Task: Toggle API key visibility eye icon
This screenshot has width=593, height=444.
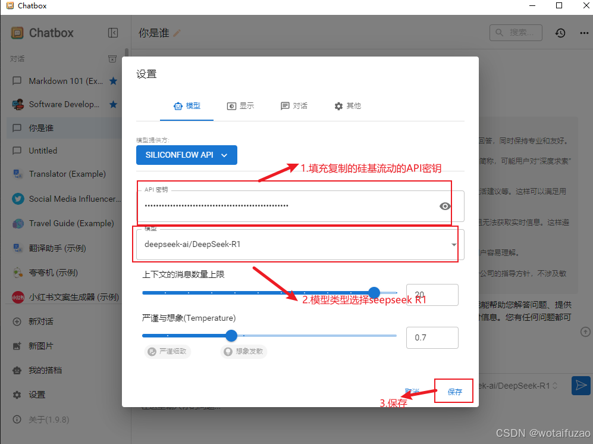Action: 445,206
